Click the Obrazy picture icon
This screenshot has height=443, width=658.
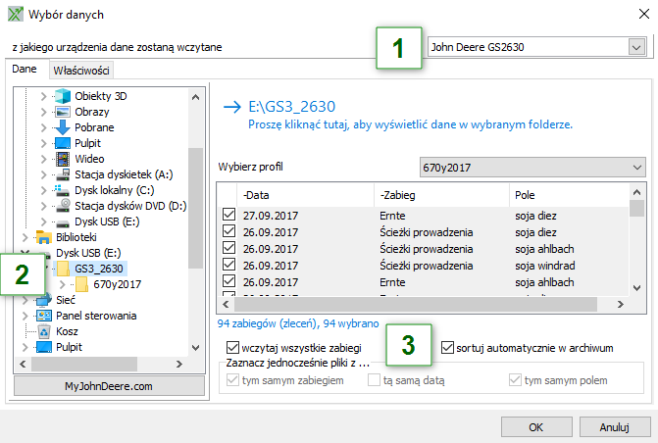tap(63, 112)
